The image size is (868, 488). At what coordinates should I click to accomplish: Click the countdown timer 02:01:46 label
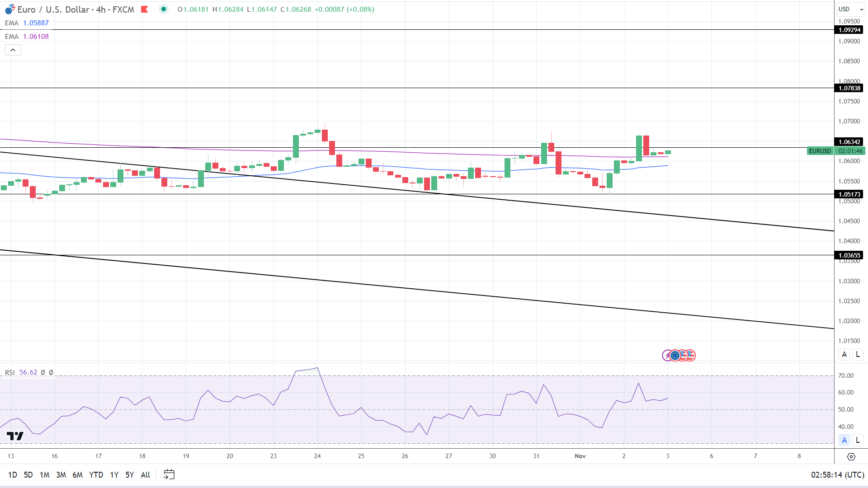pos(850,151)
